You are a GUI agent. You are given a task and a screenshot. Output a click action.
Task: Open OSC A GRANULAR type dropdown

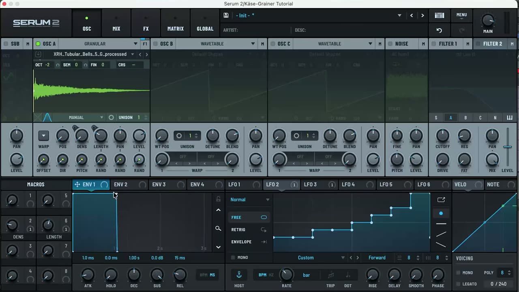[x=99, y=44]
